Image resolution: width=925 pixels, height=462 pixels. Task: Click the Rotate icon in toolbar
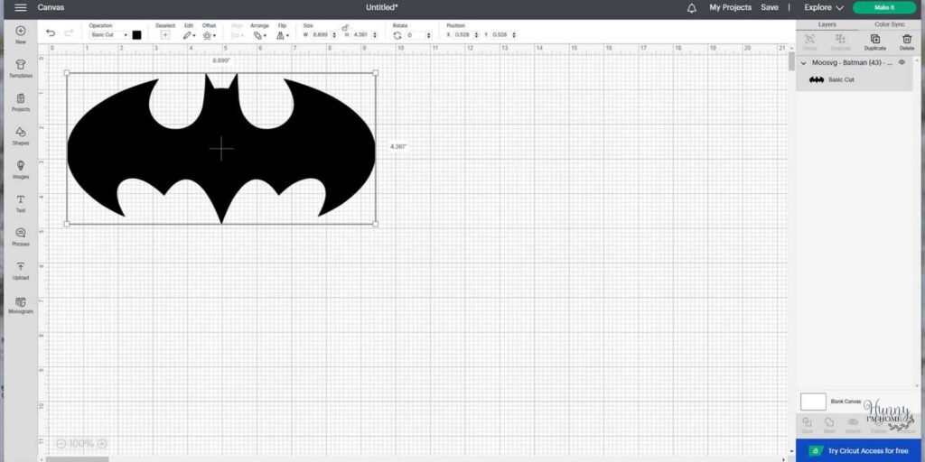(x=397, y=35)
